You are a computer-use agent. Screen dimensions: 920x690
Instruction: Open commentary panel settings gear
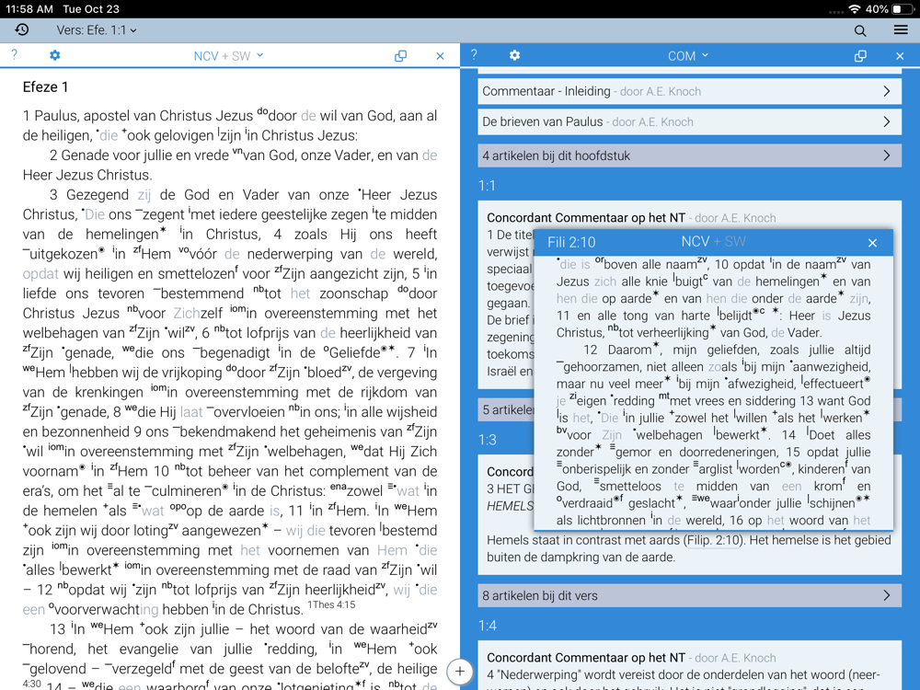click(x=514, y=56)
